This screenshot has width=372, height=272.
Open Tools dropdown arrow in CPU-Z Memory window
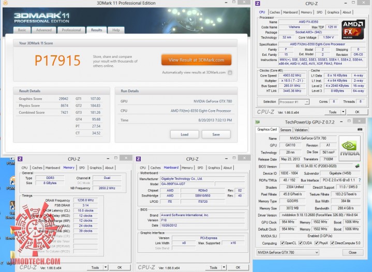[106, 267]
